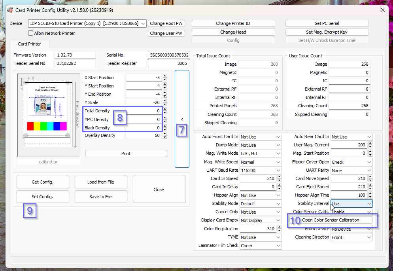Click Open Color Sensor Calibration button
Screen dimensions: 393x271
pyautogui.click(x=331, y=220)
